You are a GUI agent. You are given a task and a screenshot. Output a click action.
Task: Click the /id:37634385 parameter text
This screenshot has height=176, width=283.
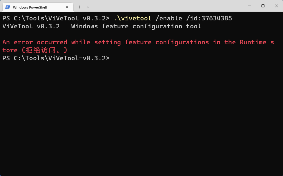[x=209, y=18]
